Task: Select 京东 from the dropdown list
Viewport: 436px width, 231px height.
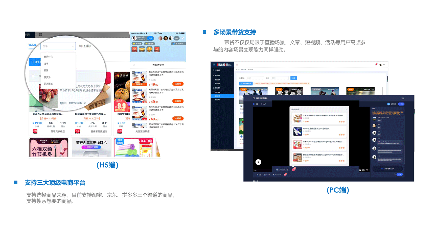Action: coord(46,70)
